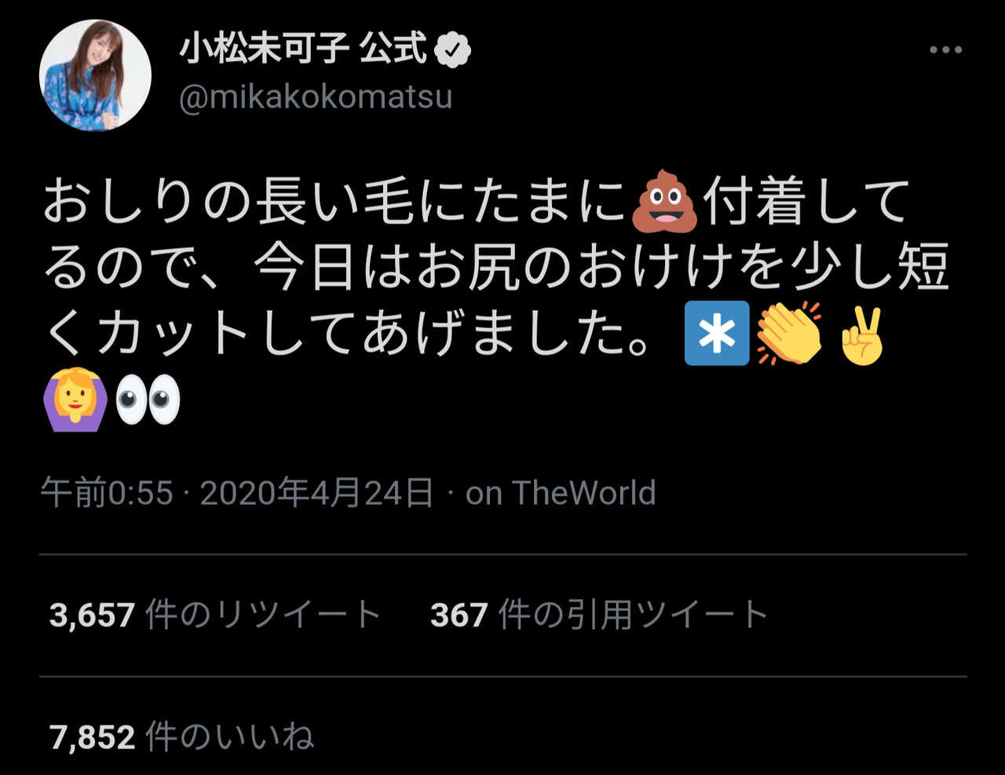This screenshot has width=1005, height=775.
Task: Open the @mikakokomatsu handle
Action: (x=316, y=97)
